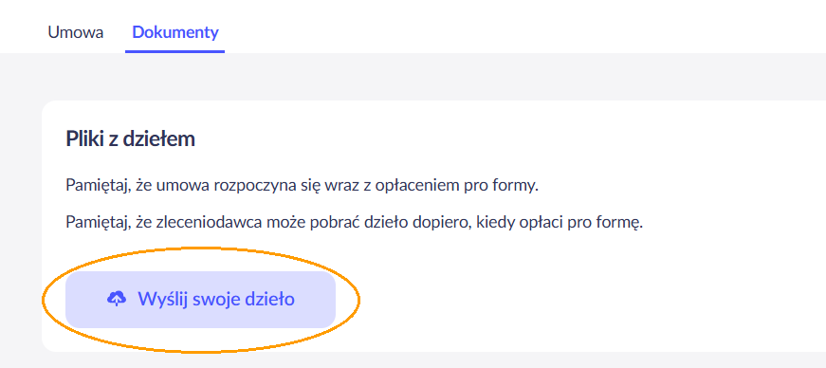826x368 pixels.
Task: Open the Dokumenty tab
Action: click(174, 32)
